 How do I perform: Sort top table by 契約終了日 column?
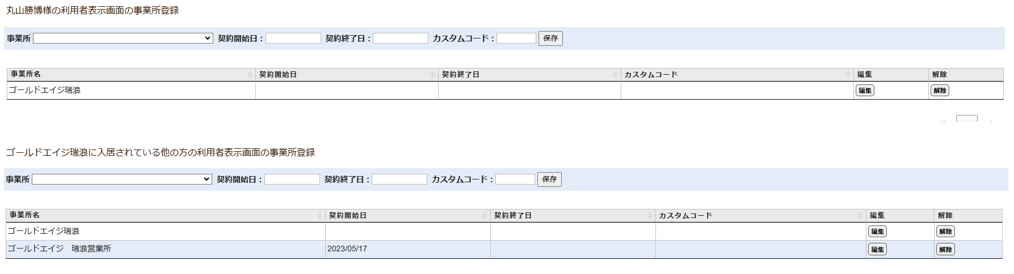(x=529, y=75)
